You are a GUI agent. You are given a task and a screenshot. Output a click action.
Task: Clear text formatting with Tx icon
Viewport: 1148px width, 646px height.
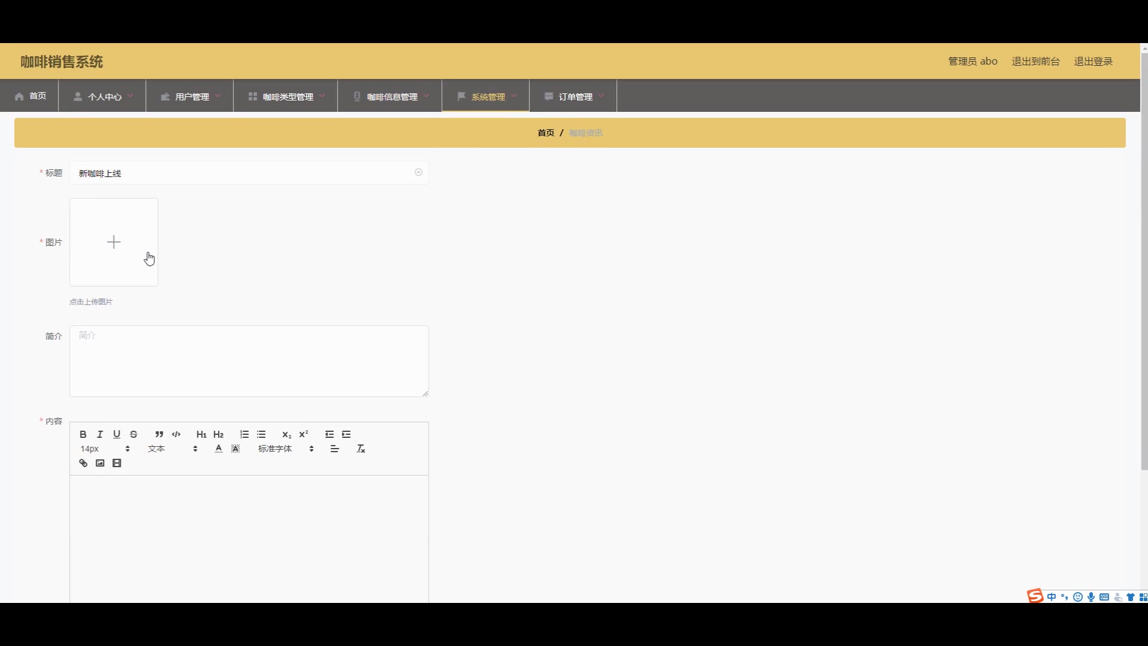(361, 449)
